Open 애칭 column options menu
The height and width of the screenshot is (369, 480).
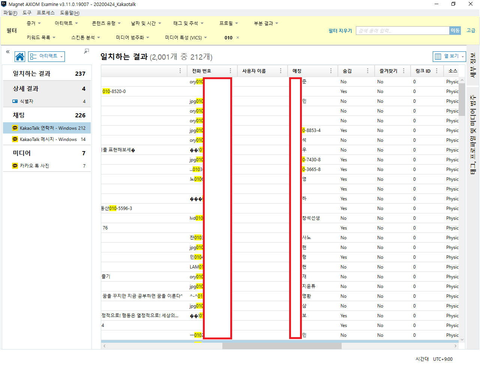pos(331,71)
